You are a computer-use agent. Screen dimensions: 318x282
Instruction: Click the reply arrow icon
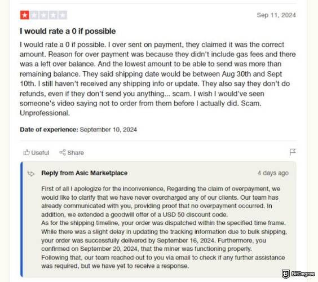(x=31, y=174)
